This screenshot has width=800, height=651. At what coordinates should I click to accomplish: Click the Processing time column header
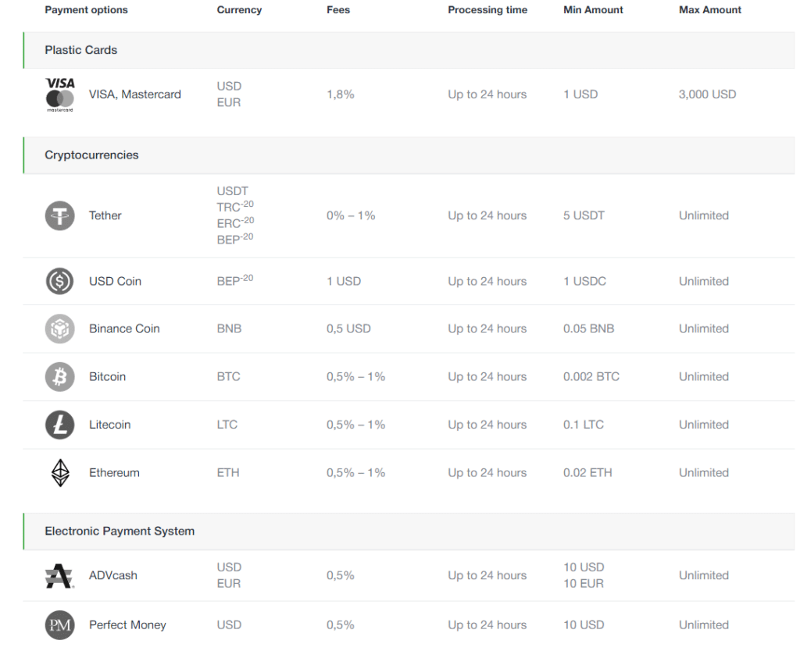[x=487, y=9]
